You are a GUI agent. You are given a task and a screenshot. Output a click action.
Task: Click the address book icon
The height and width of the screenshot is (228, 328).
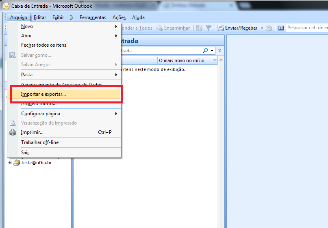point(280,28)
